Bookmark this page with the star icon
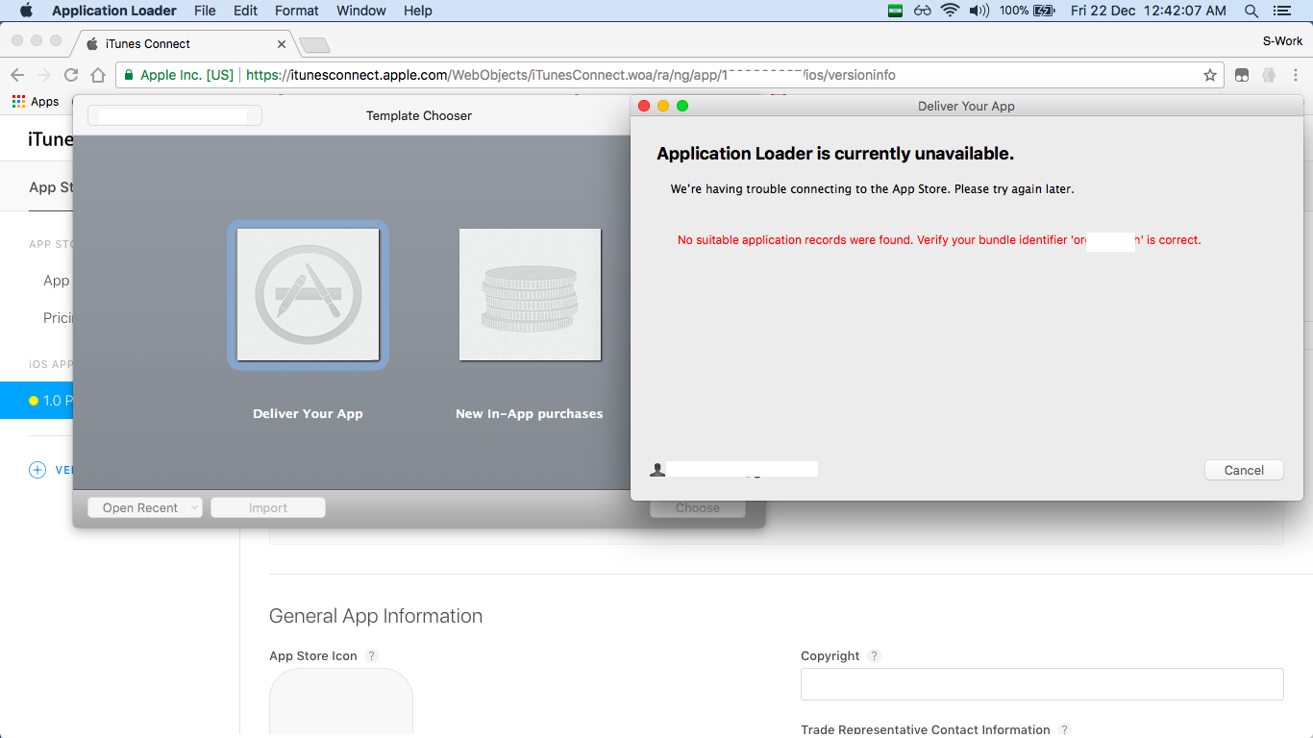 click(x=1210, y=75)
